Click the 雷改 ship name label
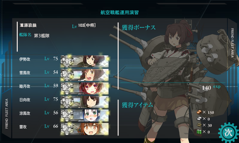Viewport: 239px width, 143px height. point(23,127)
